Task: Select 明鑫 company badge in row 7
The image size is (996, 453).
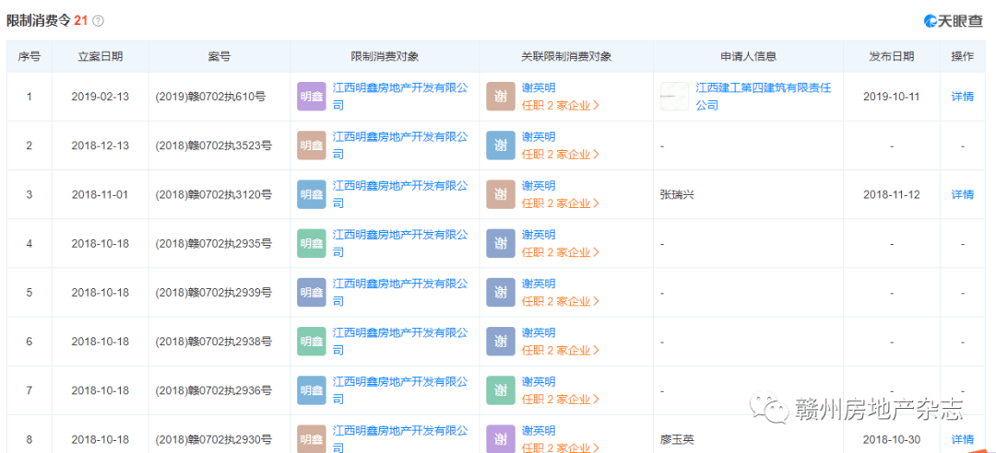Action: [312, 390]
